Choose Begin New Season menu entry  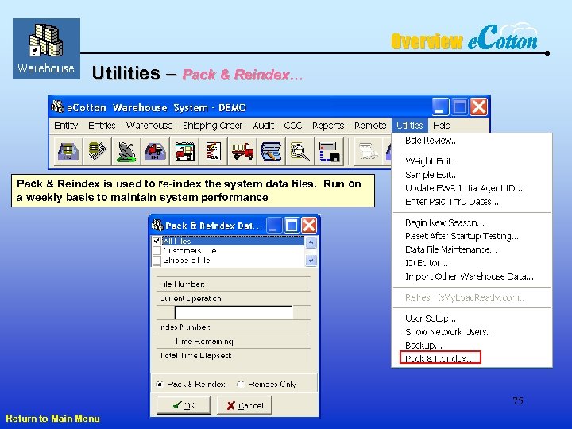[x=445, y=222]
